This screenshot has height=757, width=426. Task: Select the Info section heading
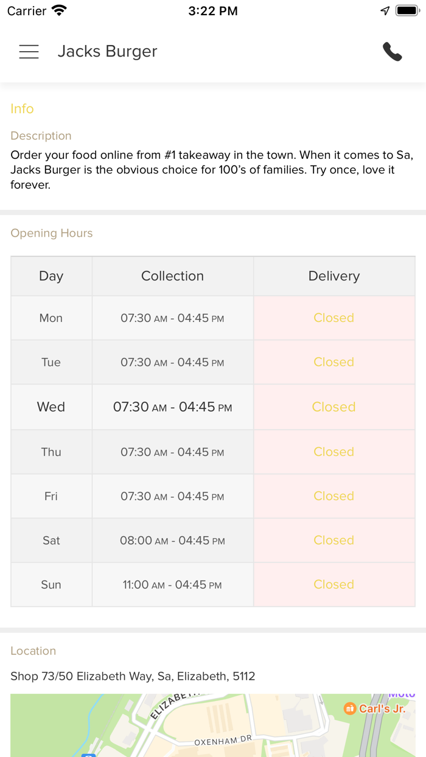(22, 109)
